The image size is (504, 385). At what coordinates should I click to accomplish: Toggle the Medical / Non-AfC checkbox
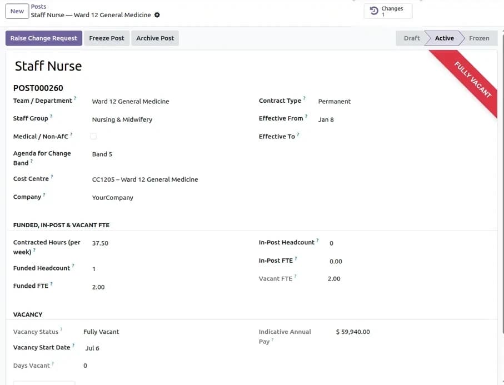93,136
